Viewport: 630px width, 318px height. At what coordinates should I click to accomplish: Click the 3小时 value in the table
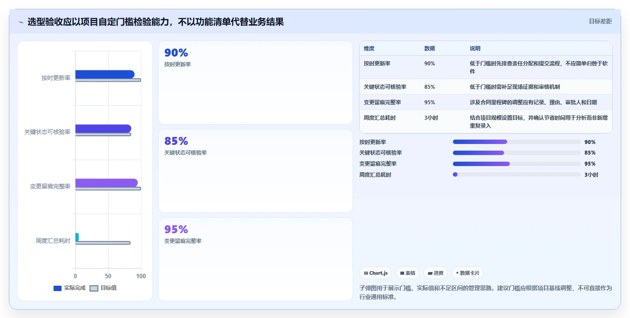click(x=431, y=118)
